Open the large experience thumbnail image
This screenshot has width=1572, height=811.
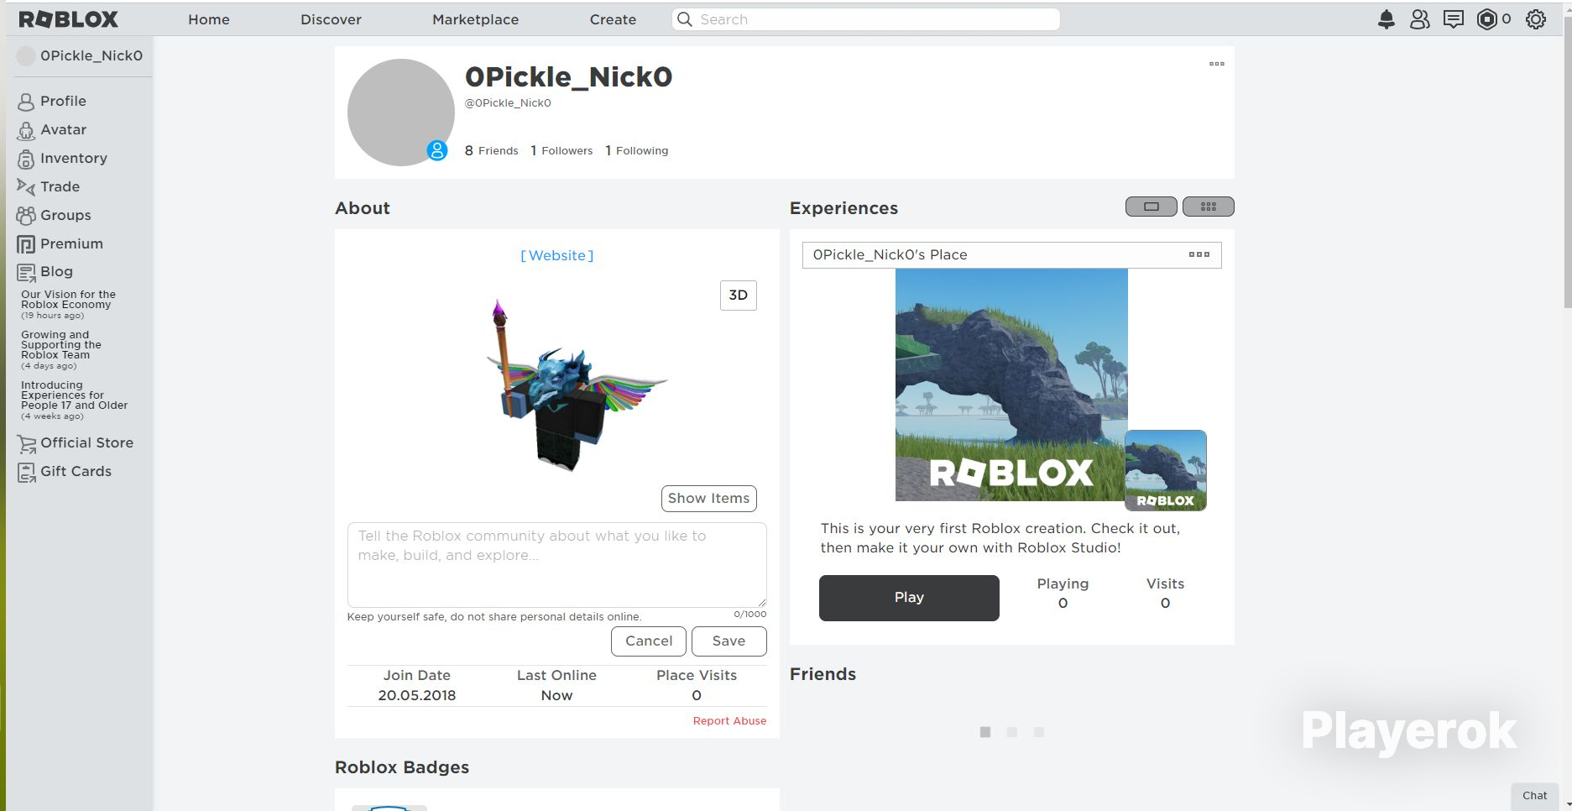point(1011,385)
